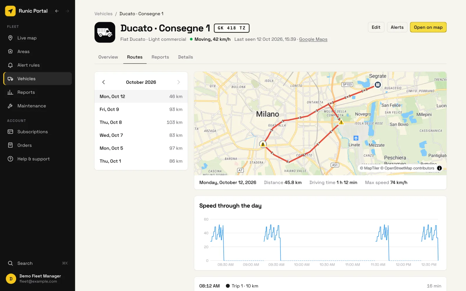The image size is (466, 291).
Task: Open Trip 1 · 10 km entry
Action: click(x=320, y=286)
